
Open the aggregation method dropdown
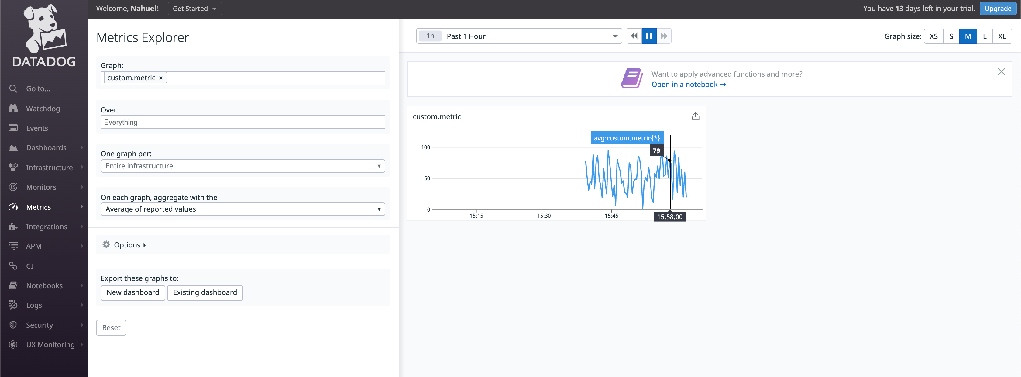243,209
